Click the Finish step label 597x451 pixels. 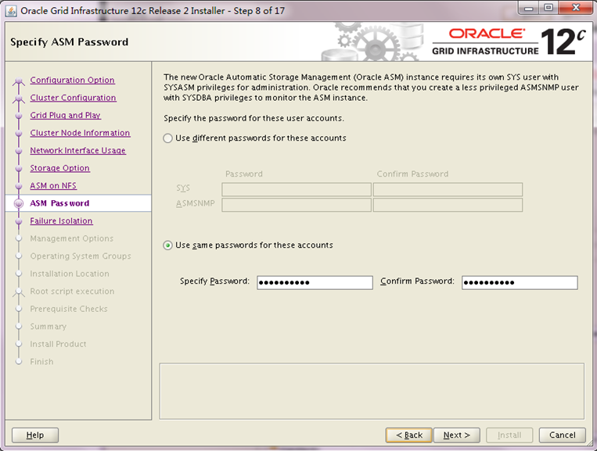coord(42,362)
